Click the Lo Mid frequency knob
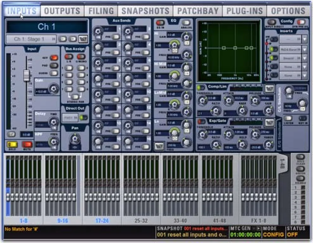This screenshot has width=313, height=243. [187, 111]
